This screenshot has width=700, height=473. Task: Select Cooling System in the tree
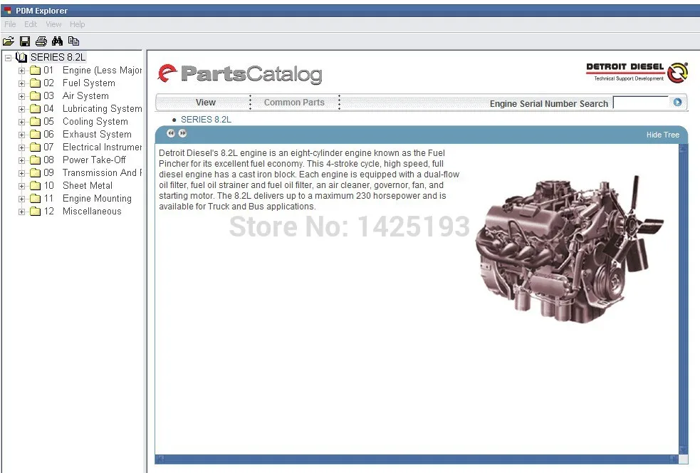point(95,122)
